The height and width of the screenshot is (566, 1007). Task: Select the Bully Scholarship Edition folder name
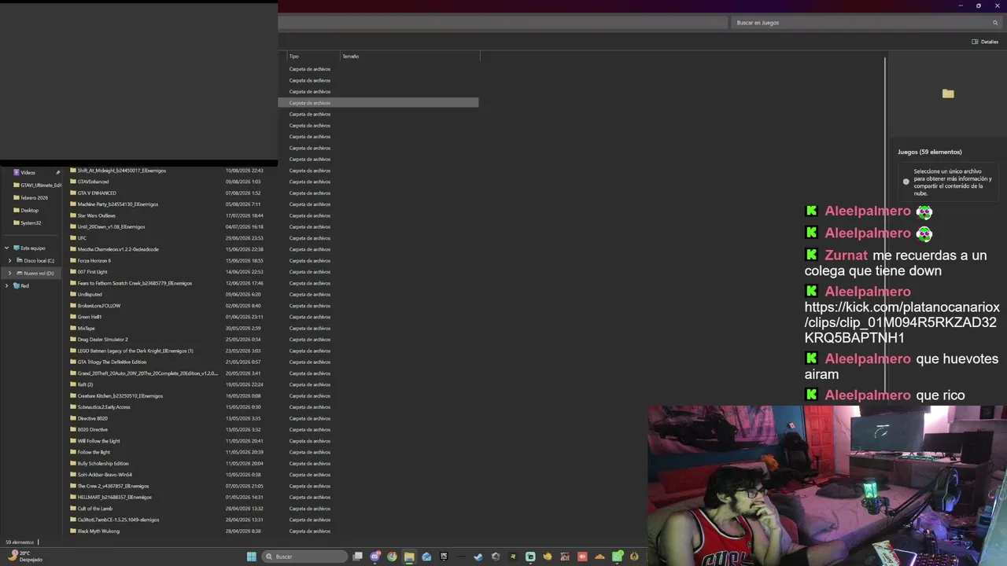click(x=103, y=464)
